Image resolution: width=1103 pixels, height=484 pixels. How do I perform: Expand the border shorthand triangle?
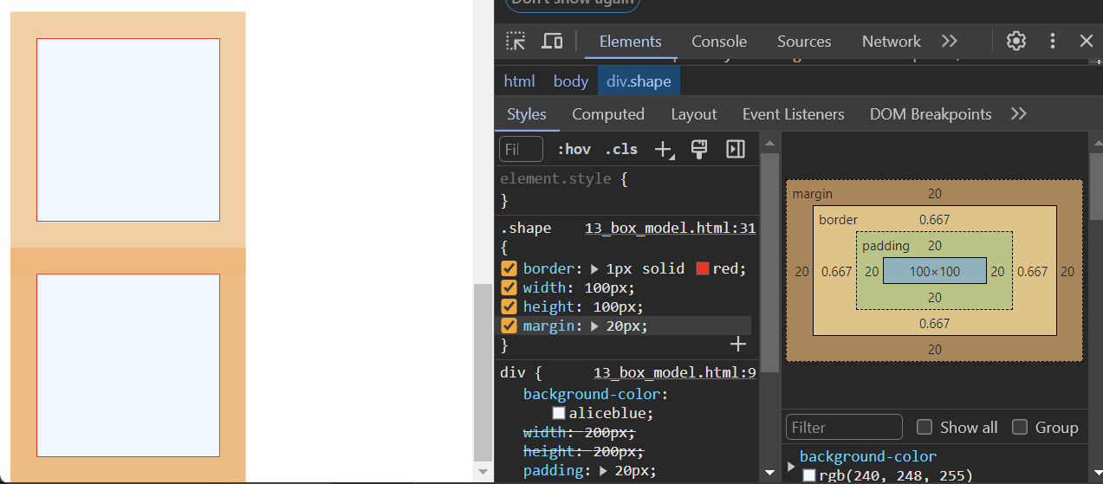[x=594, y=268]
